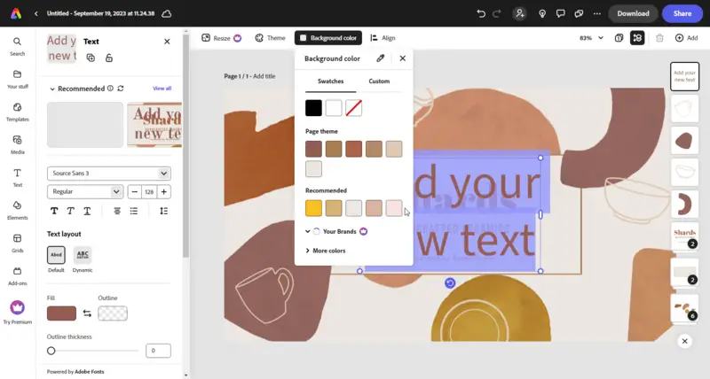Open Elements panel
The image size is (710, 379).
tap(17, 211)
